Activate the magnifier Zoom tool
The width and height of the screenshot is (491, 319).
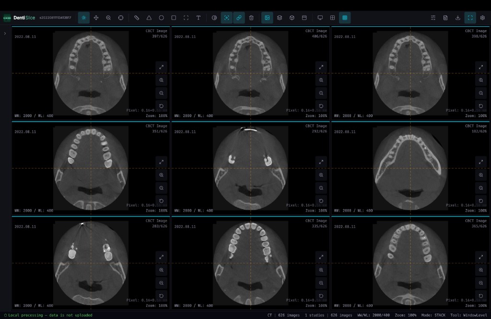coord(108,18)
